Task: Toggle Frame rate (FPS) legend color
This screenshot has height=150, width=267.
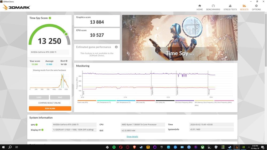Action: coord(87,100)
